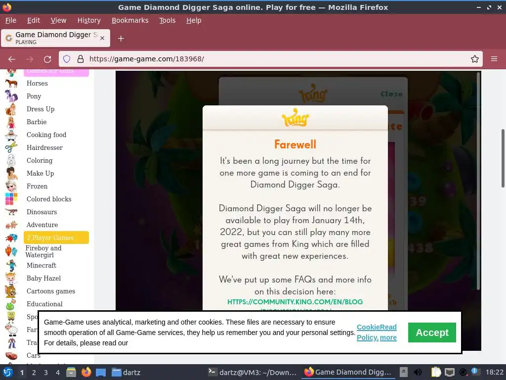This screenshot has height=380, width=506.
Task: Reload the page with refresh icon
Action: tap(47, 59)
